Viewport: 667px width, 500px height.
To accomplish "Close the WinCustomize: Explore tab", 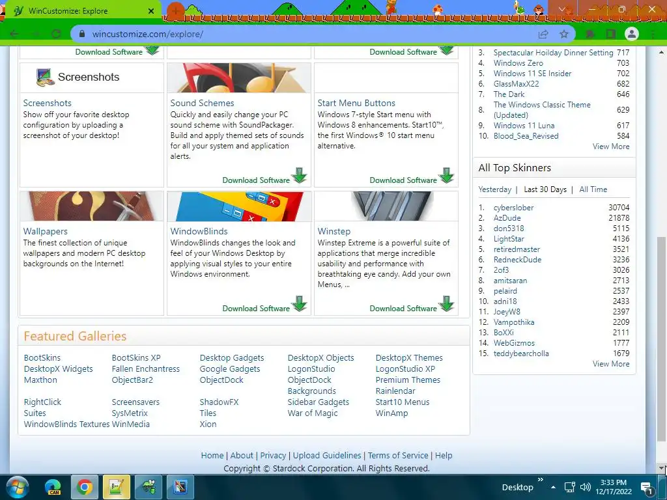I will point(151,11).
